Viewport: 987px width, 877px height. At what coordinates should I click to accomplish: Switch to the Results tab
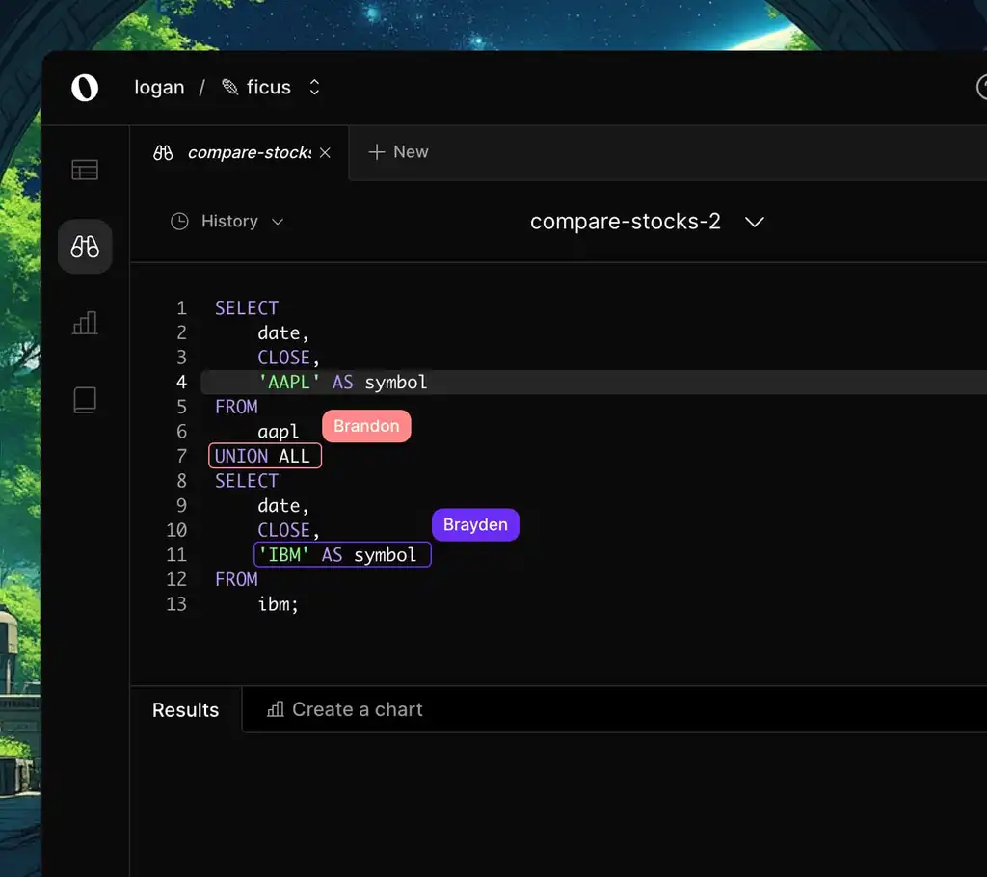[x=184, y=709]
